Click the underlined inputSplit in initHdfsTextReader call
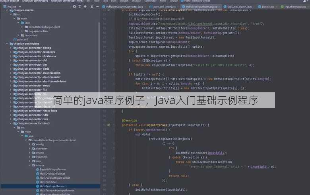The height and width of the screenshot is (195, 310). (216, 153)
